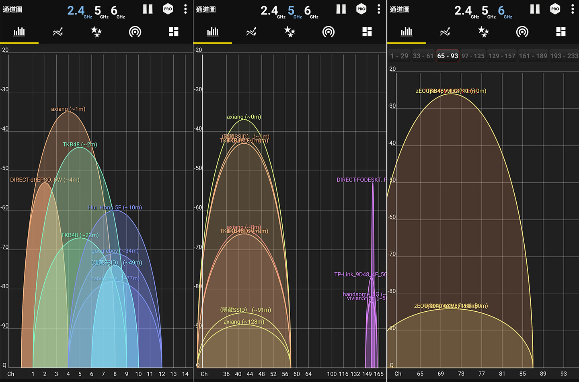The width and height of the screenshot is (579, 382).
Task: Select the 'handsome (~77m)' network label
Action: pos(115,278)
